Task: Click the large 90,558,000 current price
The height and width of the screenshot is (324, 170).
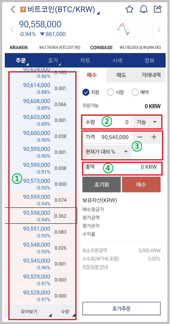Action: point(40,24)
